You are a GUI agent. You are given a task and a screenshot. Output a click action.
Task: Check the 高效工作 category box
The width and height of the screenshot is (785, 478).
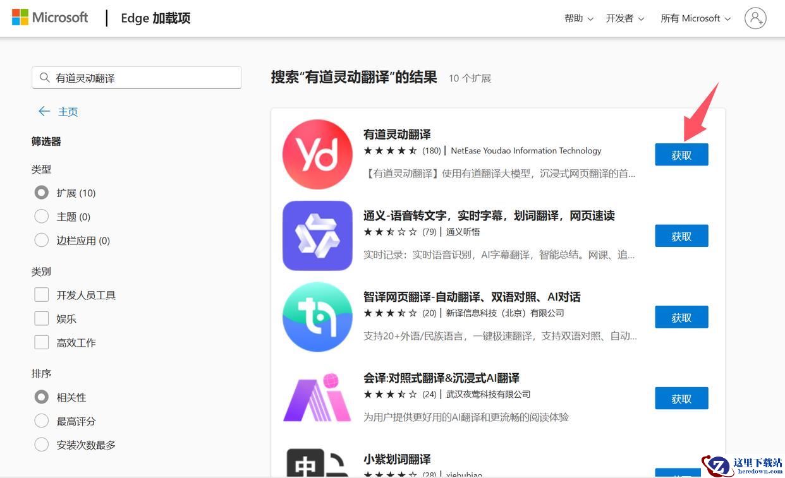(x=42, y=342)
